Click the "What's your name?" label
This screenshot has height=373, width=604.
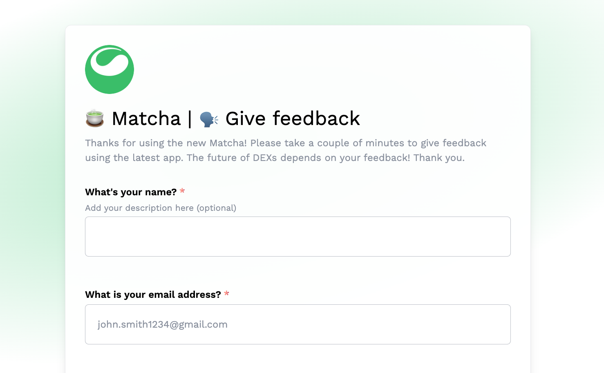tap(131, 192)
